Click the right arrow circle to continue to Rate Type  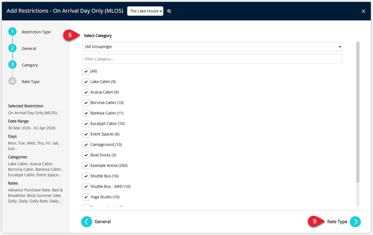point(355,222)
